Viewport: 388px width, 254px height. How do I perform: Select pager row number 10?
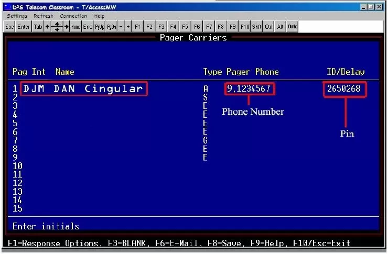(17, 166)
